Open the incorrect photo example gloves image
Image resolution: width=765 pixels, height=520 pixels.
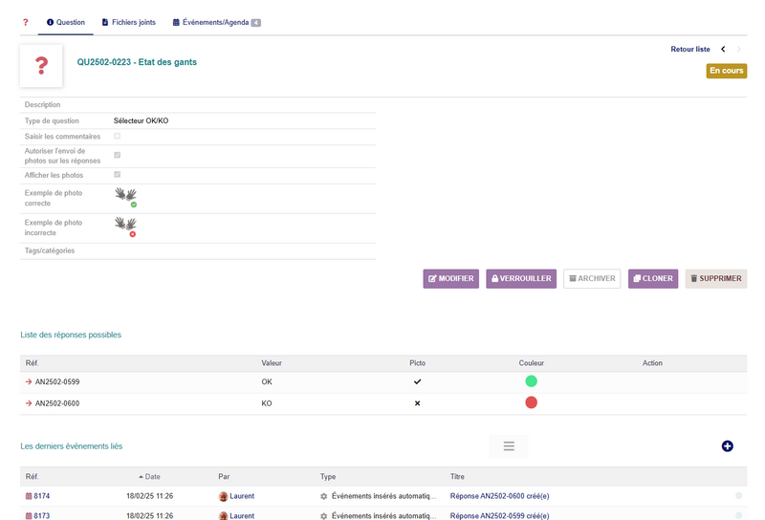126,227
